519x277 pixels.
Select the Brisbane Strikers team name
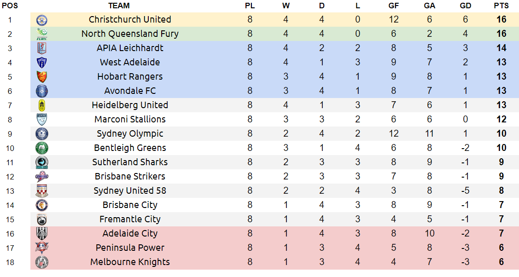tap(130, 176)
